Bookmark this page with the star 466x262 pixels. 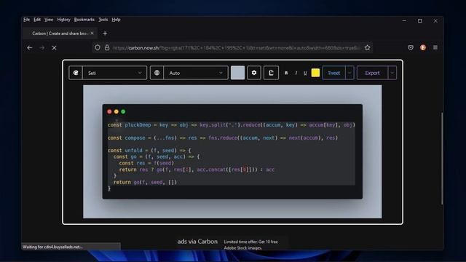368,47
